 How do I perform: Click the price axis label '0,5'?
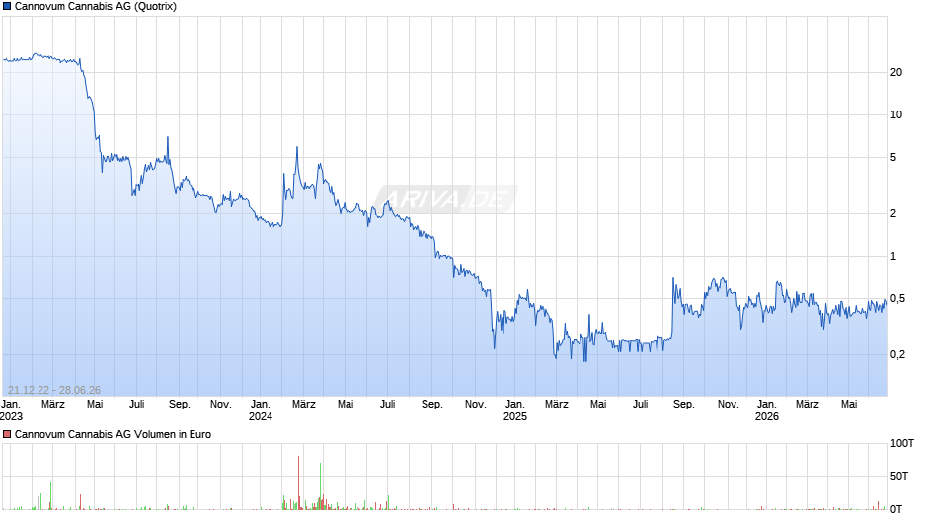(x=897, y=299)
